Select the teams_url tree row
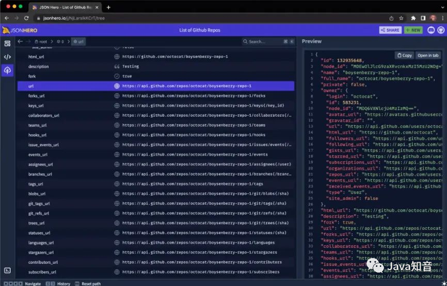Screen dimensions: 447x286 tap(156, 125)
